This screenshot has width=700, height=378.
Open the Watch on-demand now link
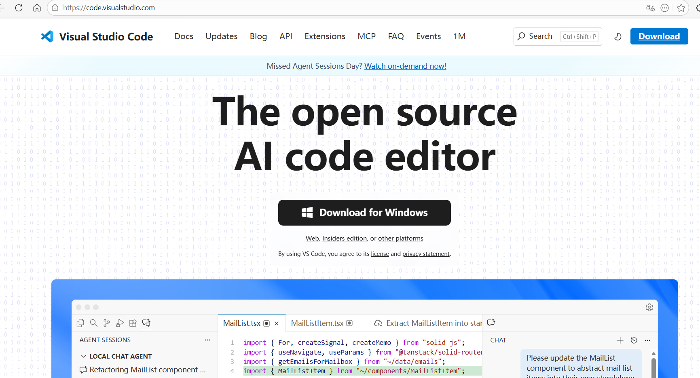click(405, 66)
